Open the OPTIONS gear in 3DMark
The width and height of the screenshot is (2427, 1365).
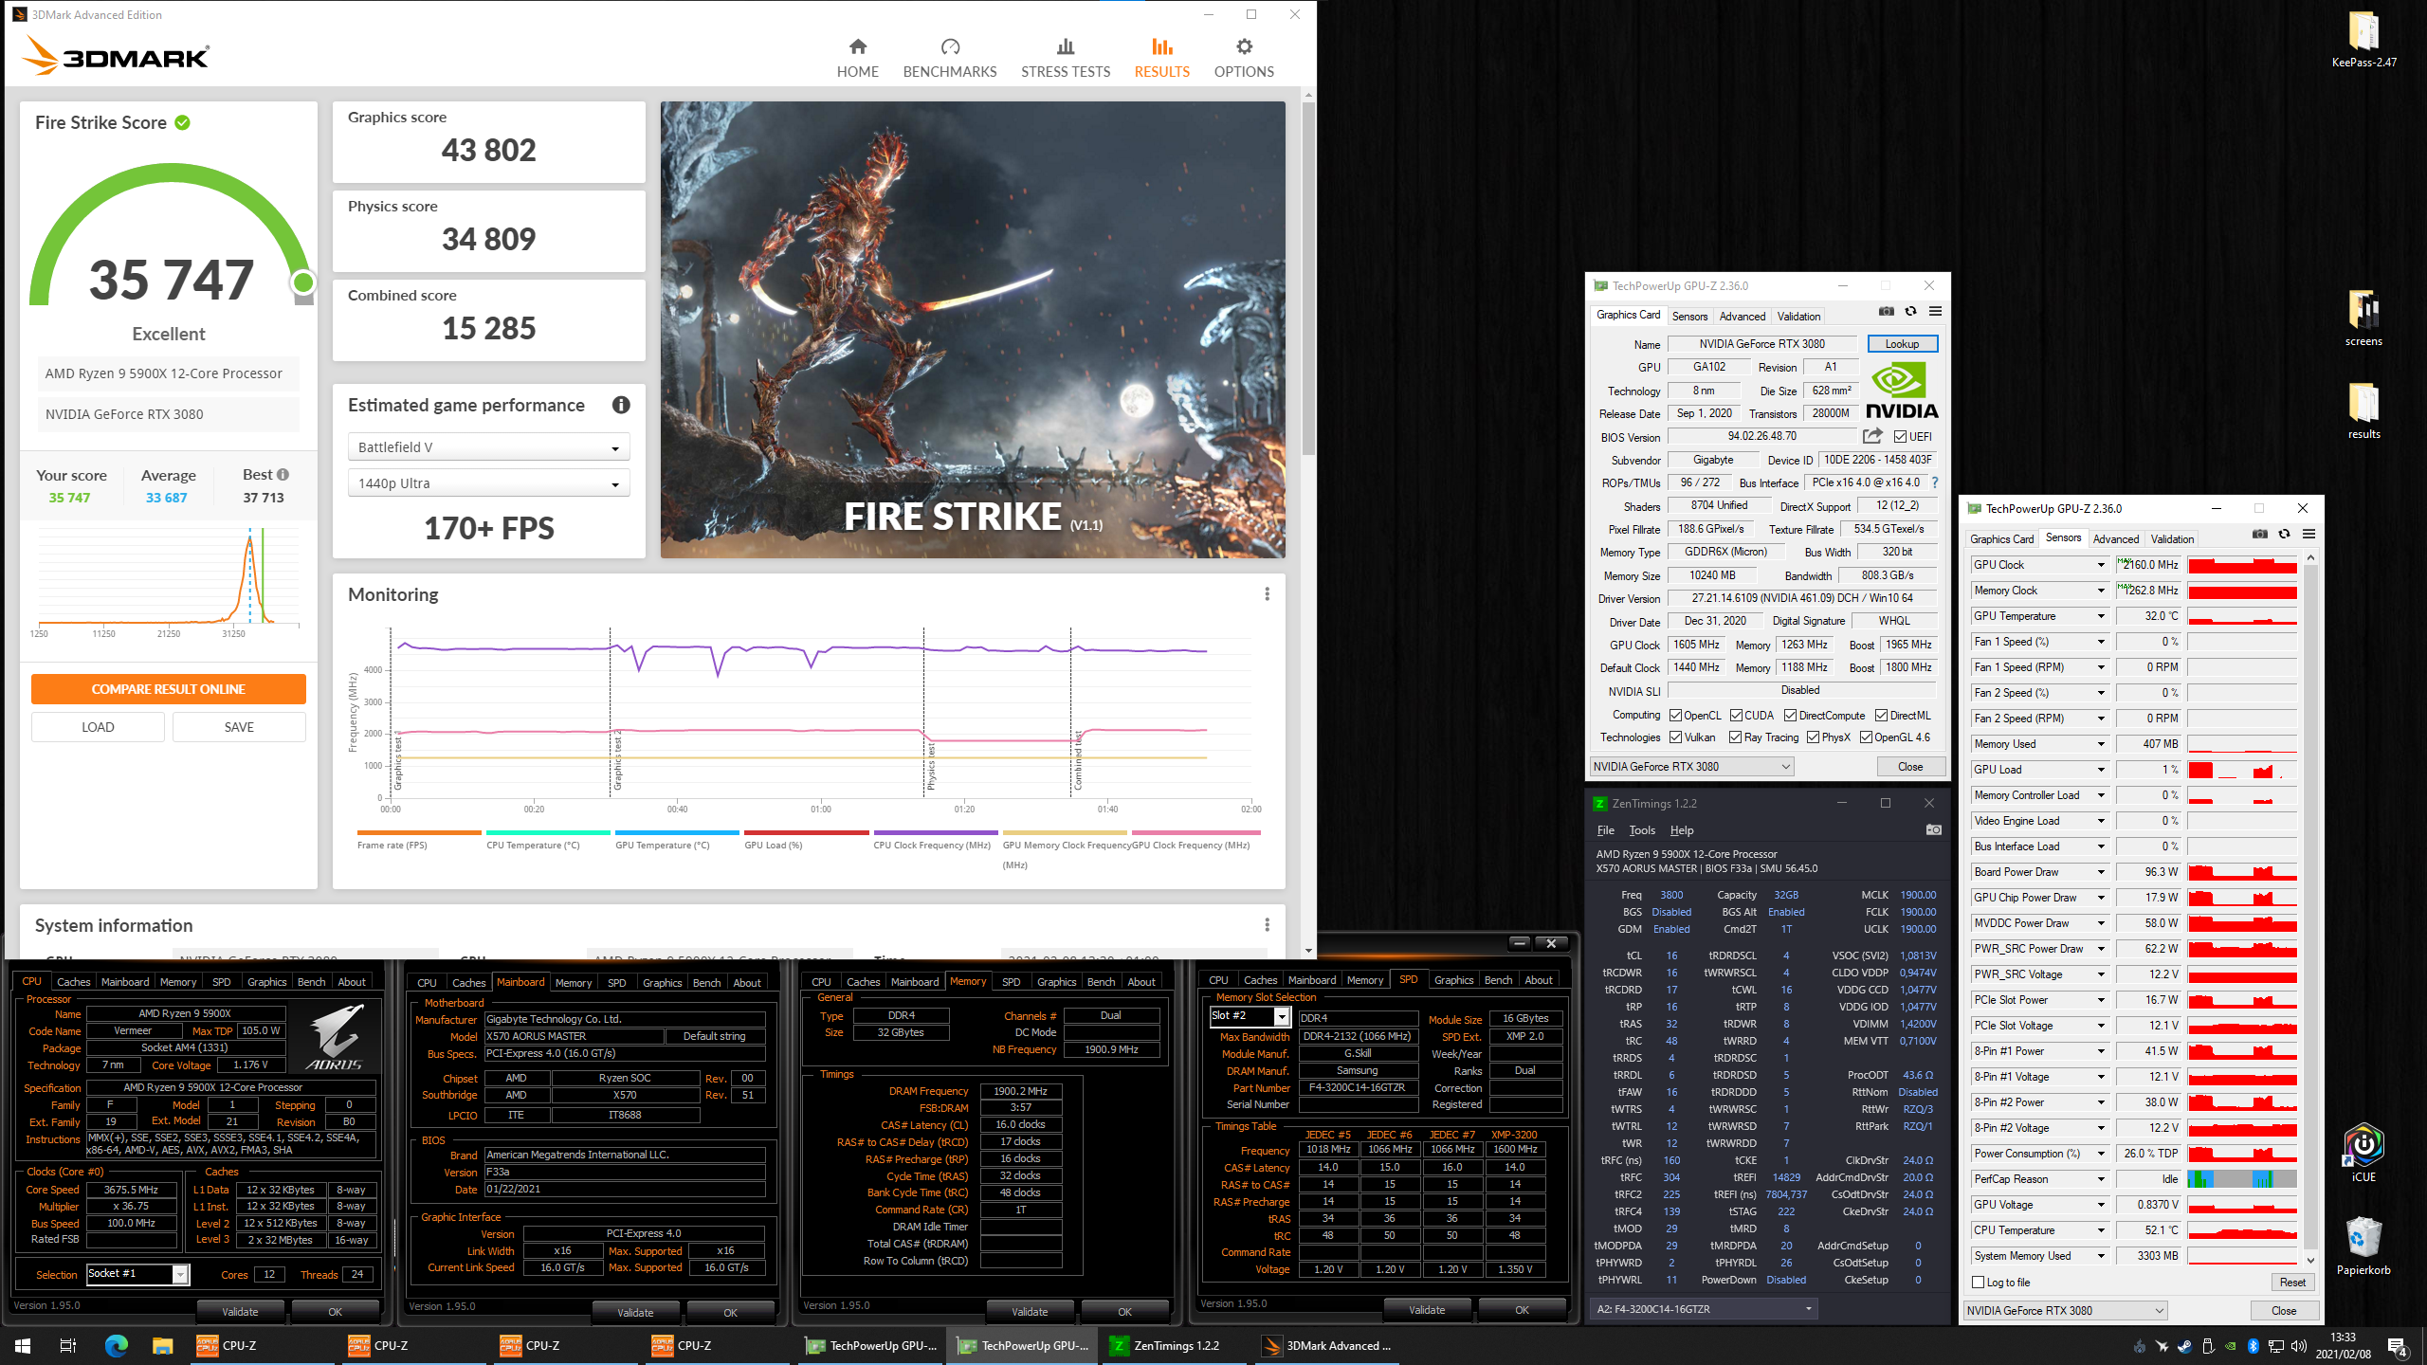(x=1244, y=58)
